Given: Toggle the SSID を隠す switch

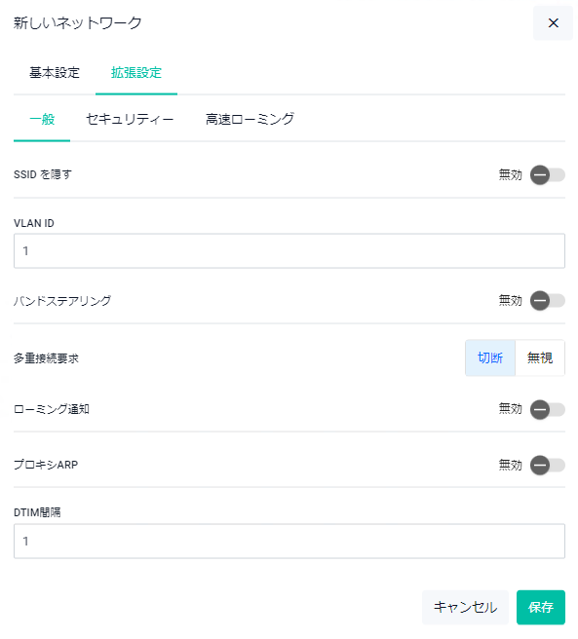Looking at the screenshot, I should coord(548,175).
